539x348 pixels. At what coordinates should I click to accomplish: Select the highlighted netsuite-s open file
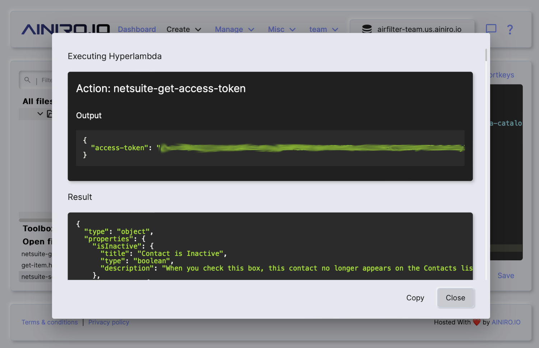[x=36, y=276]
